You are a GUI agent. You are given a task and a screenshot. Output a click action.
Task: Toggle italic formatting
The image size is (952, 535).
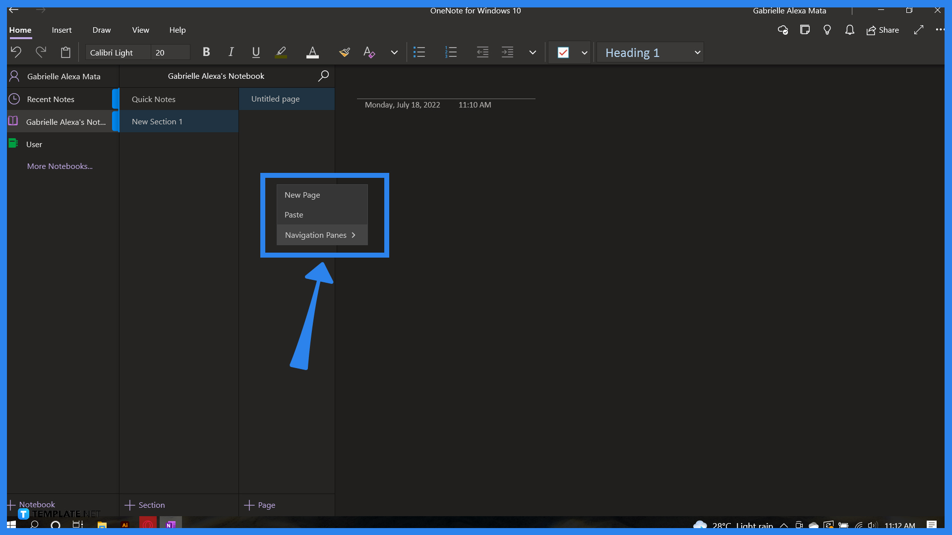[x=231, y=52]
